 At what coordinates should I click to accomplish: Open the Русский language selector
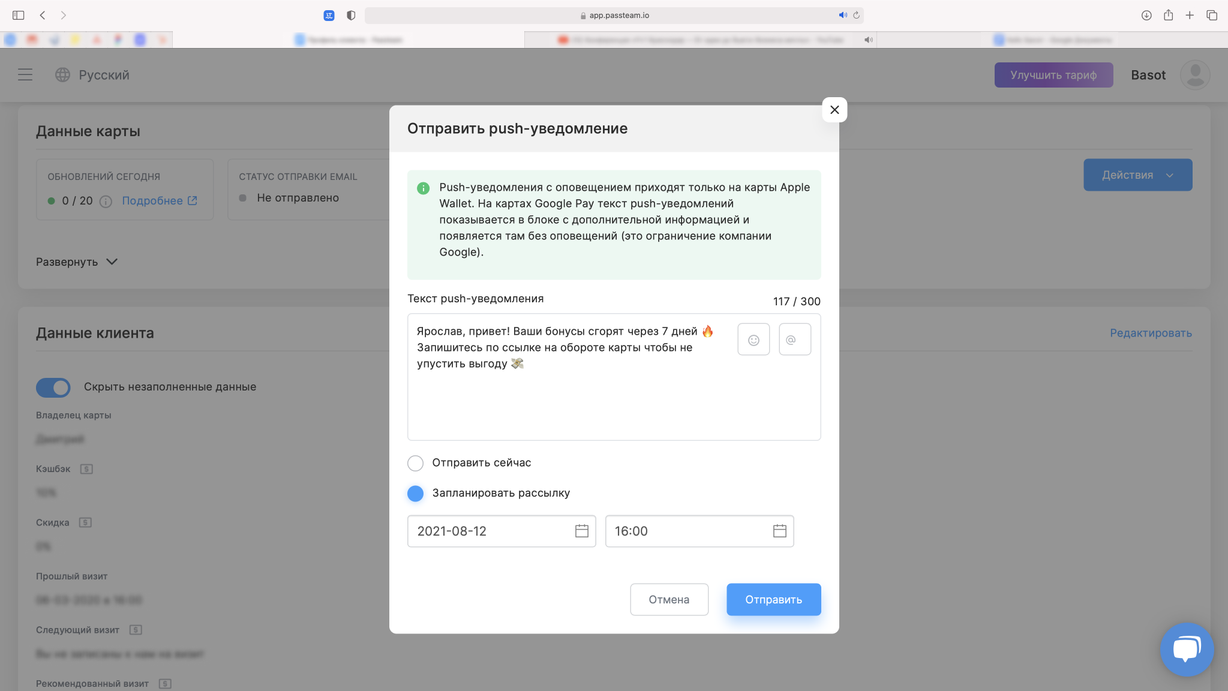(92, 75)
